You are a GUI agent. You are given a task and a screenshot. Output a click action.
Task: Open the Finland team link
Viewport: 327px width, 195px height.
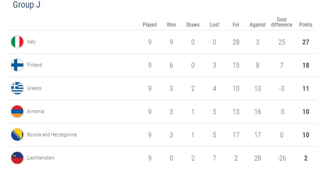pyautogui.click(x=35, y=65)
